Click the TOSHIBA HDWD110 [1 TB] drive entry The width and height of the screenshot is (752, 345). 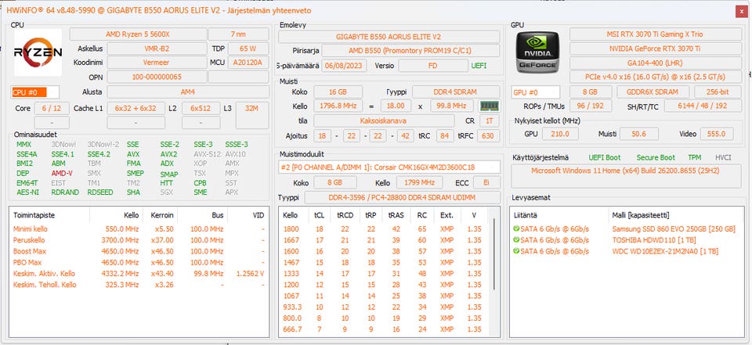pos(654,240)
